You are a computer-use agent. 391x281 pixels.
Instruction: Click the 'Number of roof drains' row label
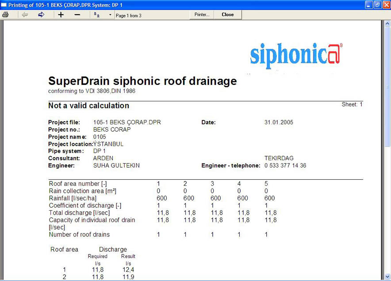coord(79,235)
